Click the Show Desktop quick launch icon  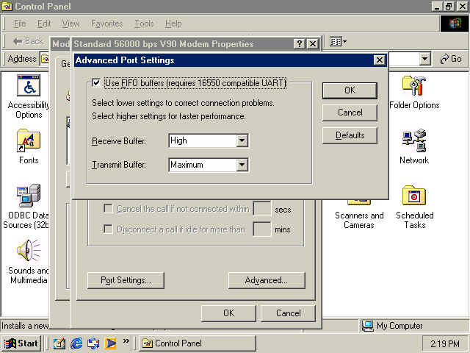pyautogui.click(x=59, y=343)
